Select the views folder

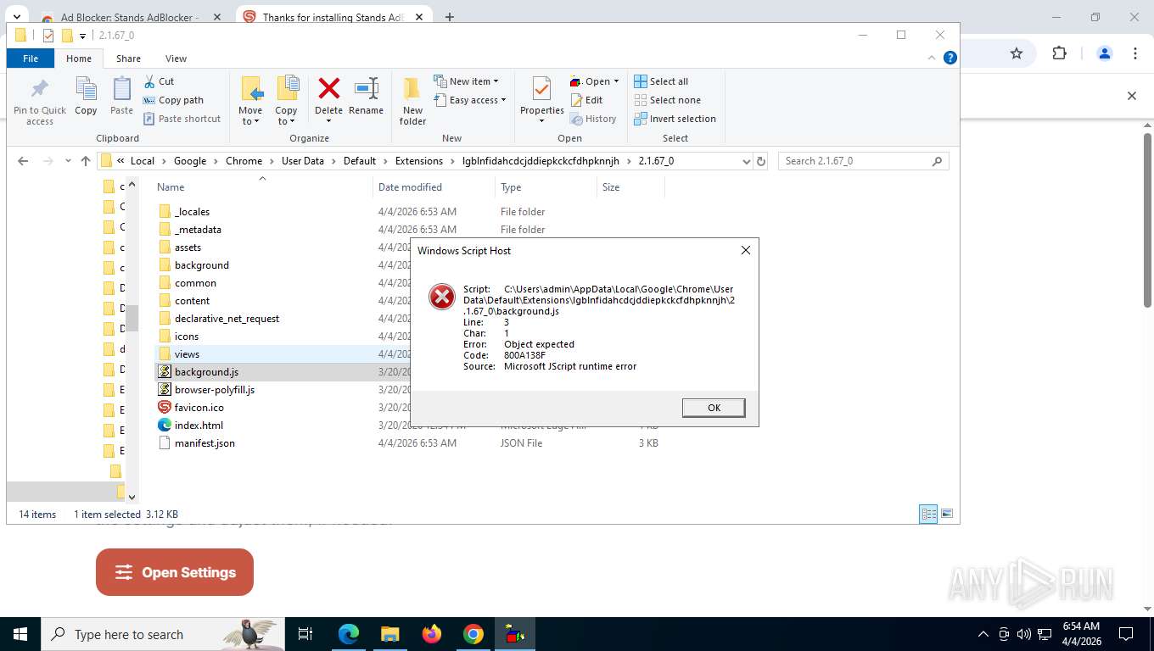pyautogui.click(x=187, y=354)
